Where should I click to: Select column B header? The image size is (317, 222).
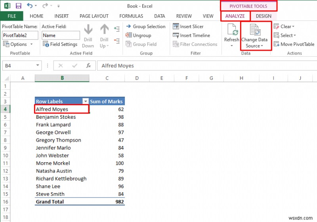pos(62,78)
